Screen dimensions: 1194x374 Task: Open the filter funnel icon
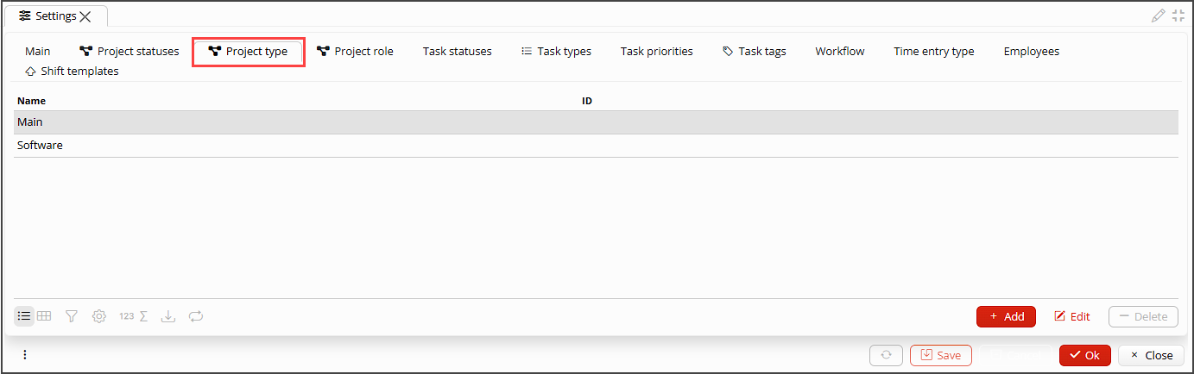click(x=72, y=316)
